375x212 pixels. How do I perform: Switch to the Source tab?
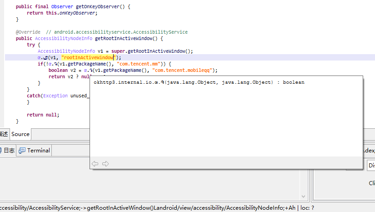tap(20, 134)
